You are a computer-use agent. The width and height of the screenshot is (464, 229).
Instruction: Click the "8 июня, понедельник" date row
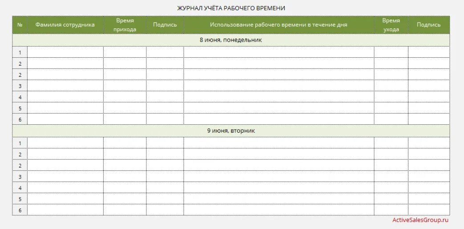[231, 40]
